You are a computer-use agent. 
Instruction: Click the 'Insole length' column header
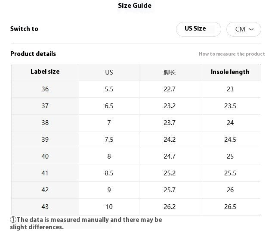pyautogui.click(x=230, y=72)
